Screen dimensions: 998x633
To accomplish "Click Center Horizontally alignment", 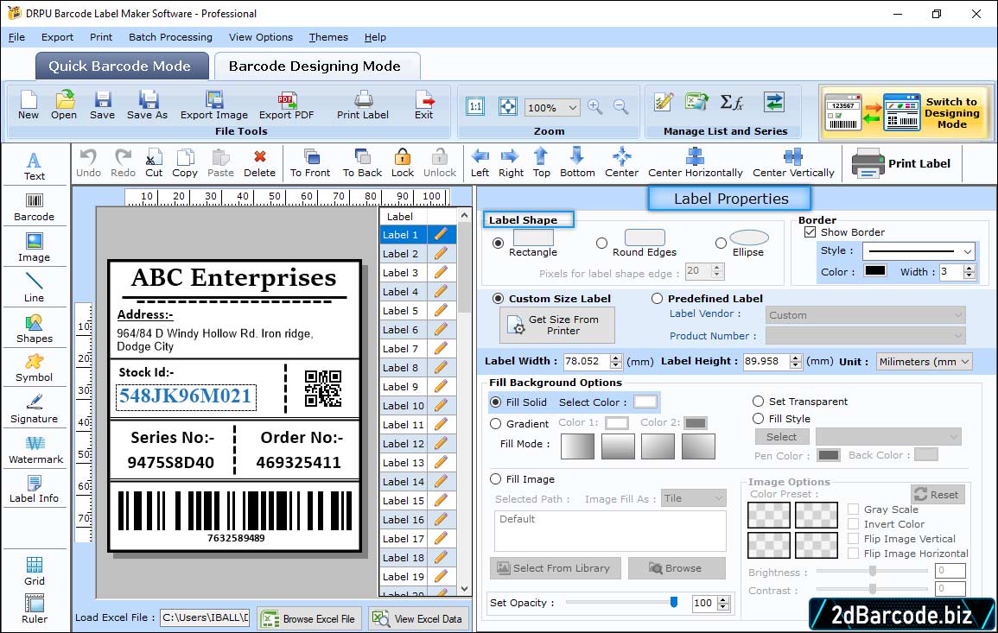I will pyautogui.click(x=695, y=163).
